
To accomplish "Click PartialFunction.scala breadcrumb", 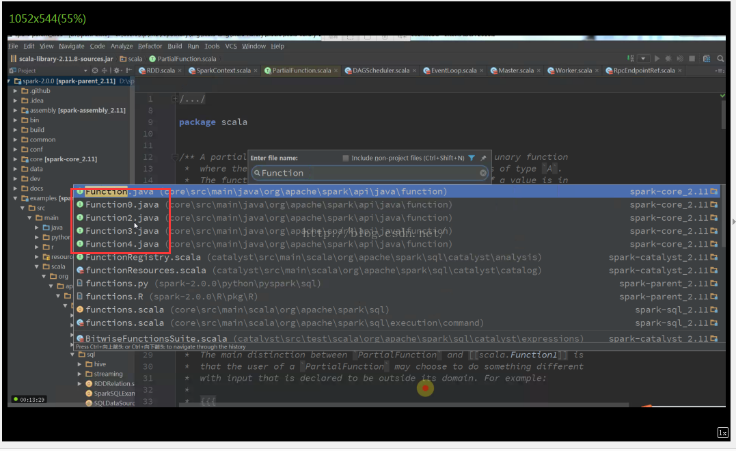I will pyautogui.click(x=182, y=59).
